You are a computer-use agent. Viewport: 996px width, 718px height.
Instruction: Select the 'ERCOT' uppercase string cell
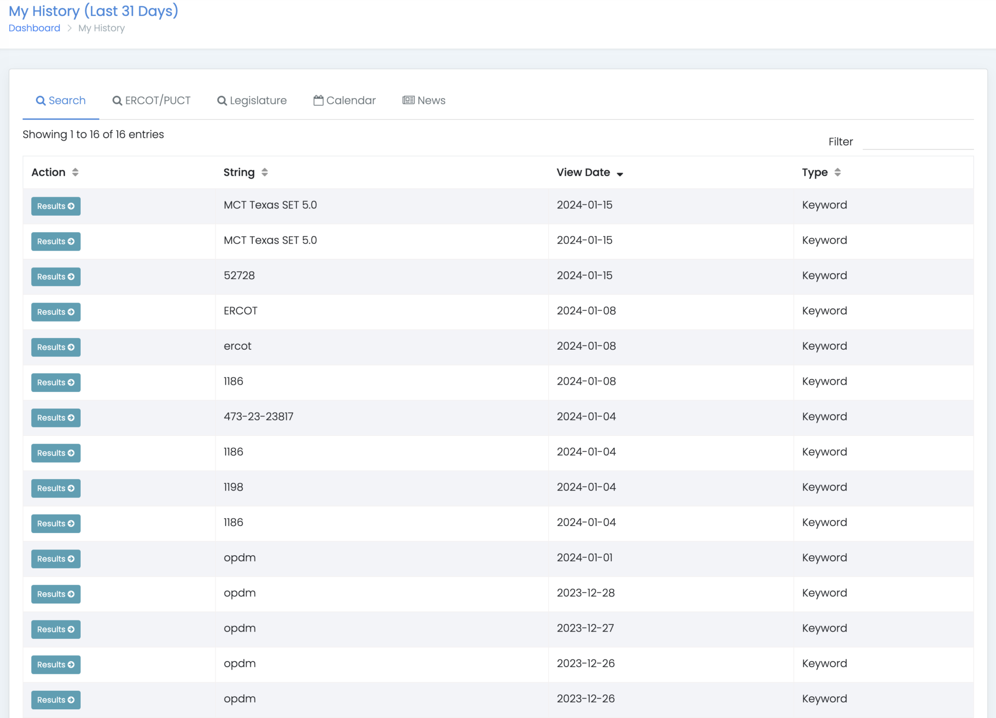(x=382, y=311)
